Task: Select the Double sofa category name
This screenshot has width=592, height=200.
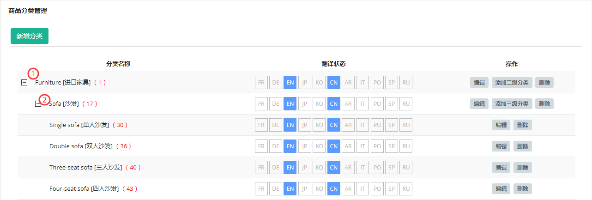Action: point(81,146)
